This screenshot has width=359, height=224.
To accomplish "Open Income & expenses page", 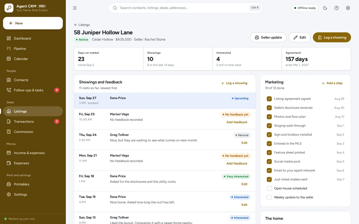I will 33,153.
